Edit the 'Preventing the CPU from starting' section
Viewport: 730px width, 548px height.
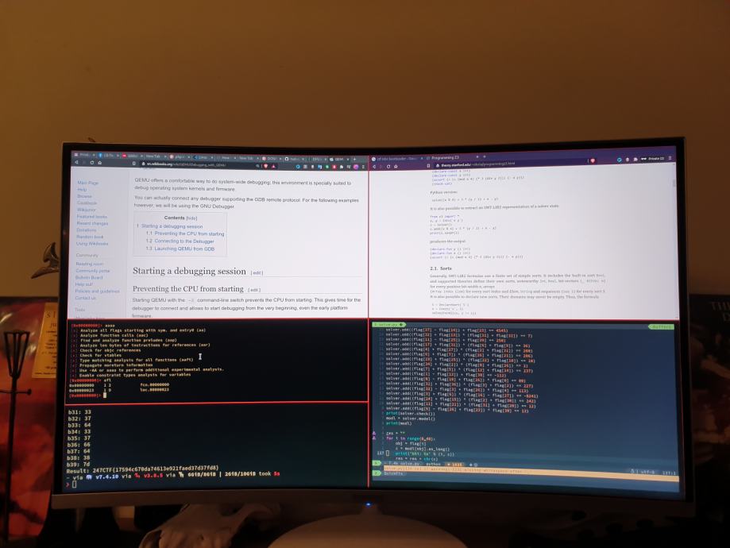click(254, 290)
